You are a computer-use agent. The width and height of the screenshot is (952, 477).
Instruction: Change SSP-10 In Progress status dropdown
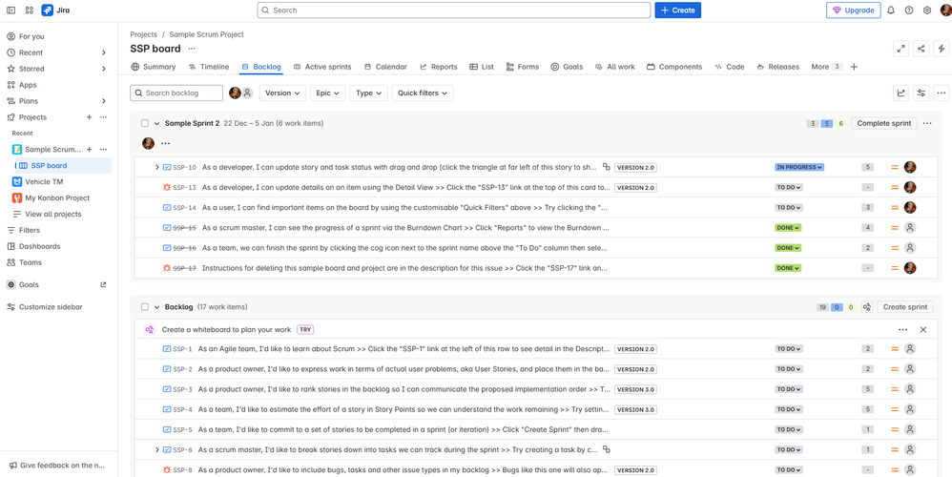click(x=799, y=167)
